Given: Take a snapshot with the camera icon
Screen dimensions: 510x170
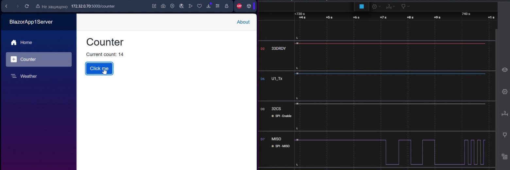Looking at the screenshot, I should (x=163, y=6).
